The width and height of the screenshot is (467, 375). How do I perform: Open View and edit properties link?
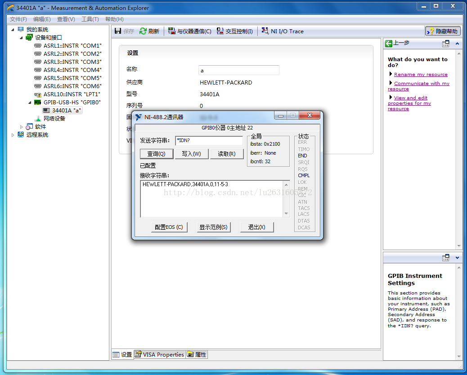(409, 103)
